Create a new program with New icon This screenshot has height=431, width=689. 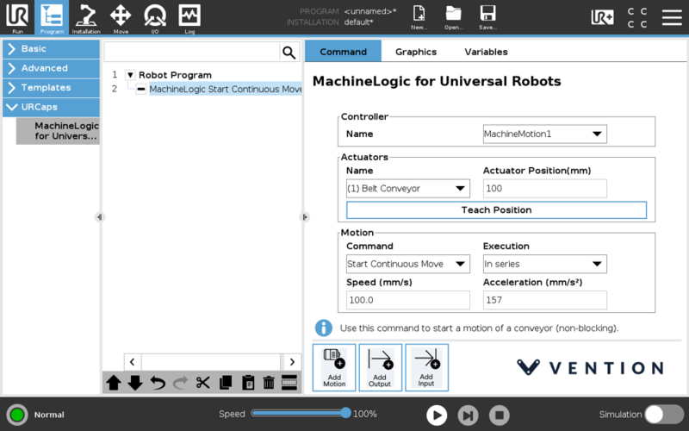point(419,17)
